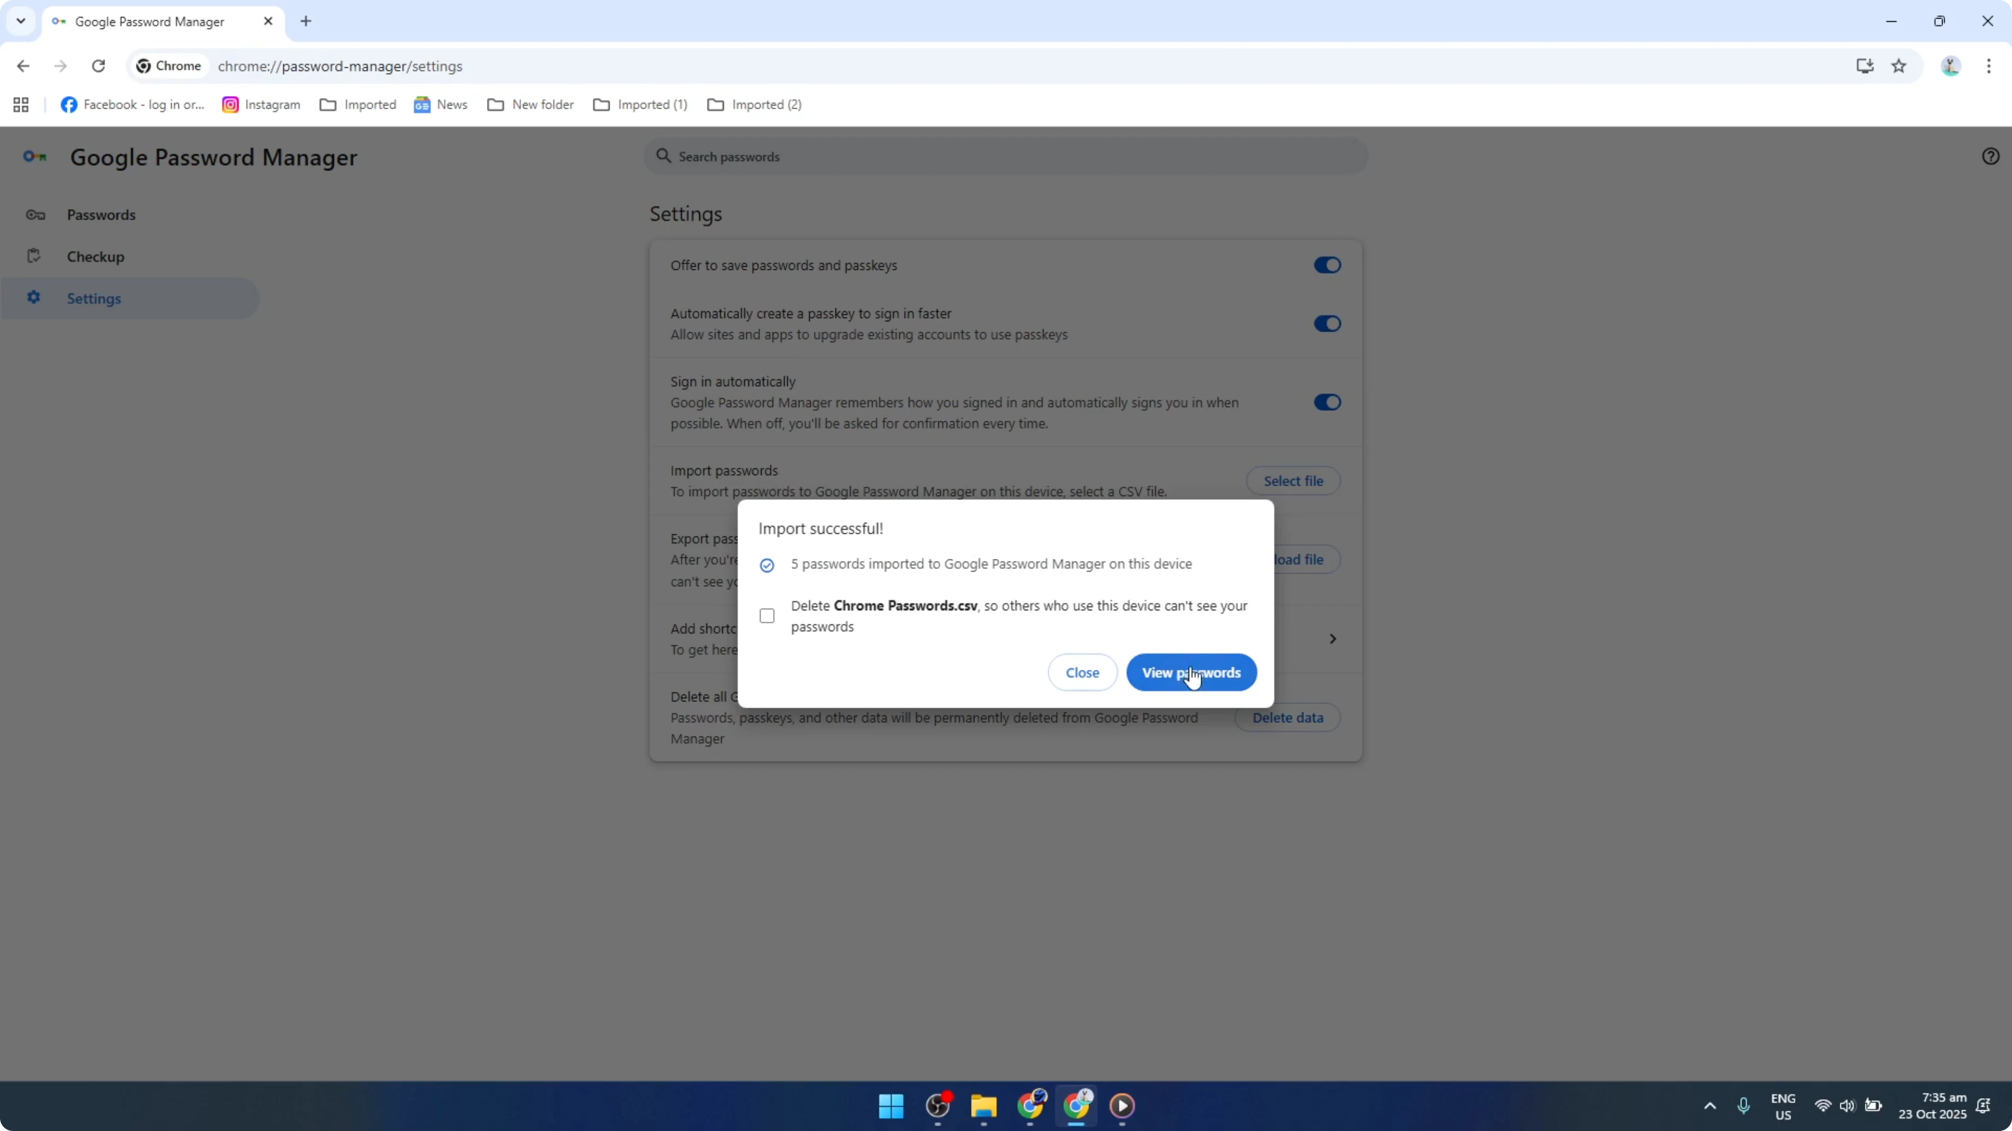Open the Facebook bookmark
Viewport: 2012px width, 1131px height.
tap(133, 104)
